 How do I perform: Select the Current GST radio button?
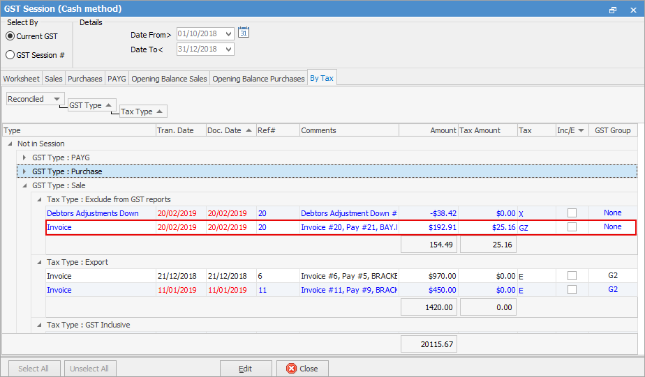[x=10, y=36]
